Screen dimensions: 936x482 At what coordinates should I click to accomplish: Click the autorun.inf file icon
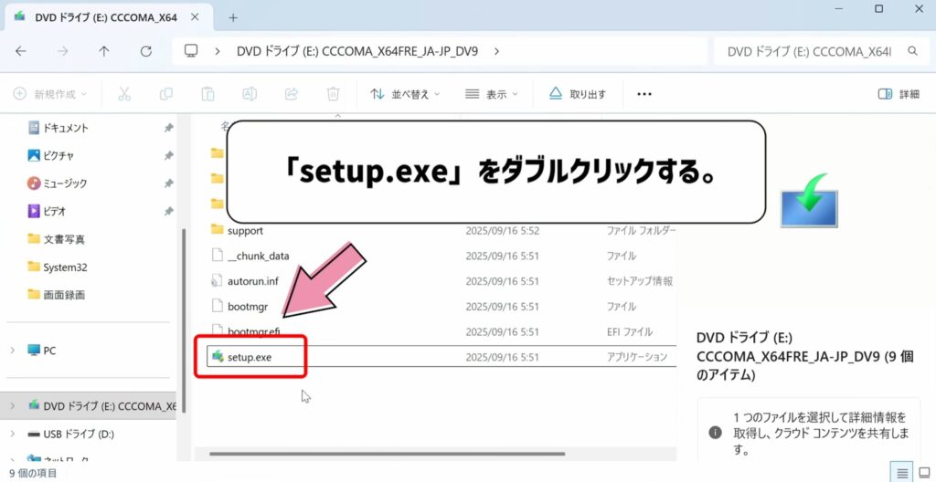pos(218,281)
